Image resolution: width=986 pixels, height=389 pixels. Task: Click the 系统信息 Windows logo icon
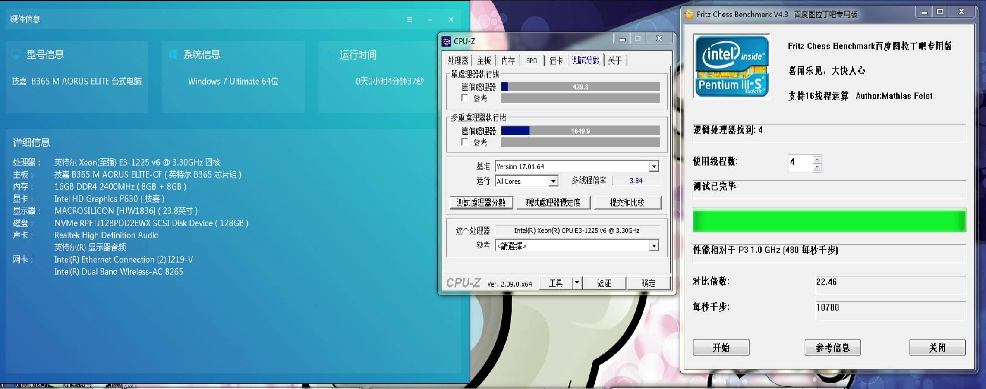(x=173, y=54)
